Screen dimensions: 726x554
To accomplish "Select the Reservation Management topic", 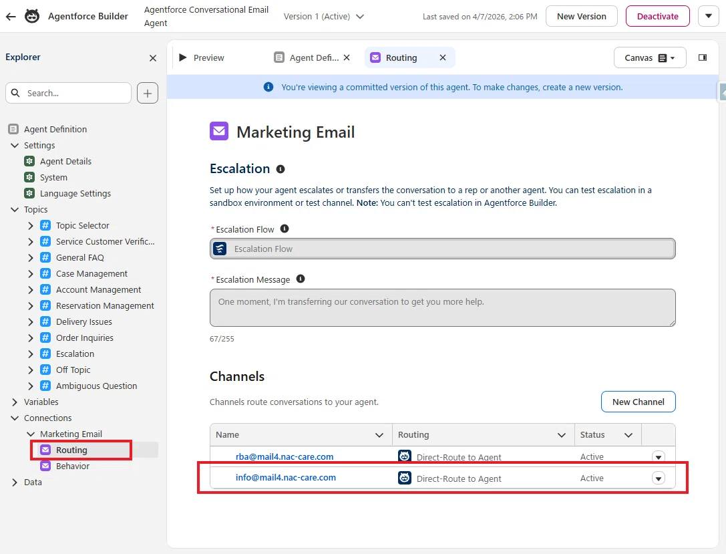I will [105, 305].
